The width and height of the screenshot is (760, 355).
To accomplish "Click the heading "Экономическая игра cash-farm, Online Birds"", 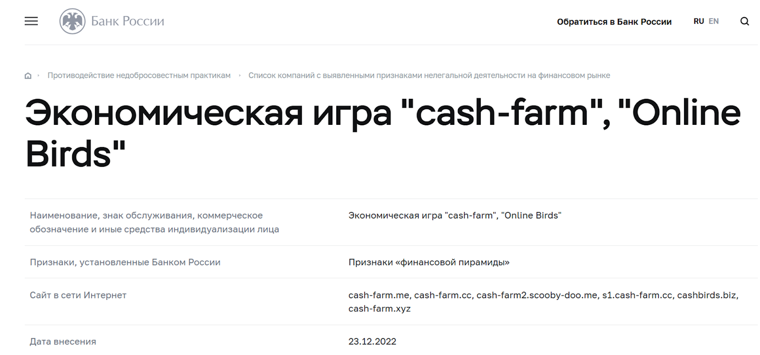I will coord(383,133).
